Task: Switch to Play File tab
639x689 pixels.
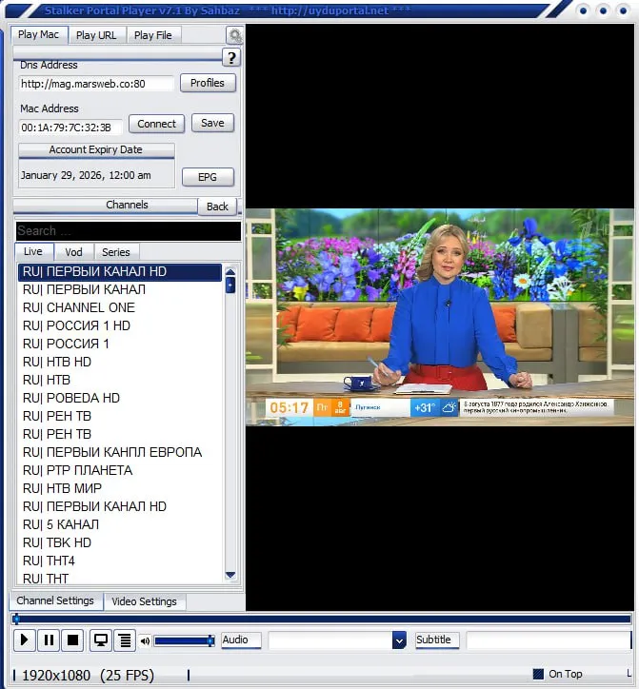Action: [153, 35]
